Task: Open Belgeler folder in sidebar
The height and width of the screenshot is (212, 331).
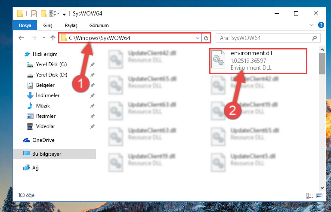Action: point(45,85)
